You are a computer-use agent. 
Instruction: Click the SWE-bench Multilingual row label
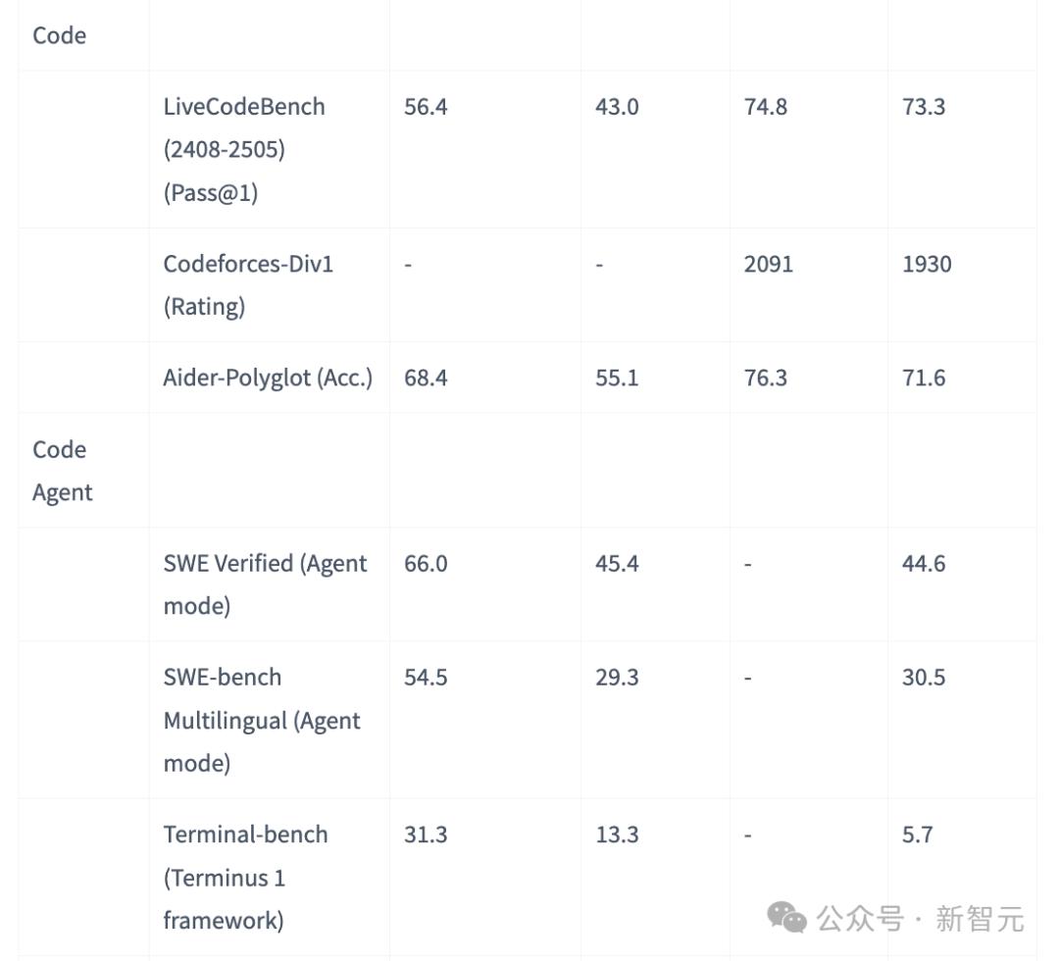point(262,720)
